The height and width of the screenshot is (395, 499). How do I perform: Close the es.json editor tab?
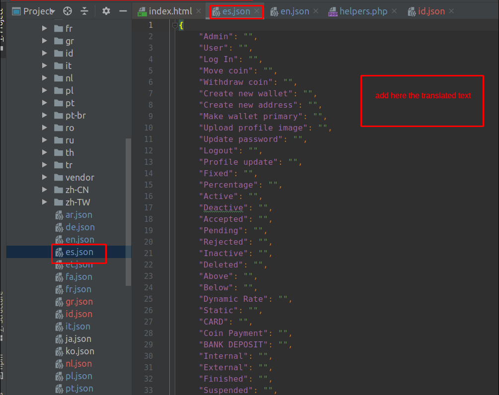pos(257,11)
